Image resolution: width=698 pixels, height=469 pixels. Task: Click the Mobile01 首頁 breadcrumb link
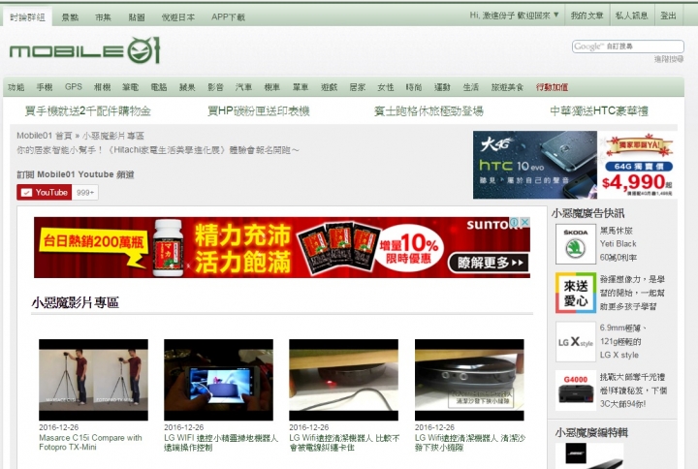click(x=44, y=136)
